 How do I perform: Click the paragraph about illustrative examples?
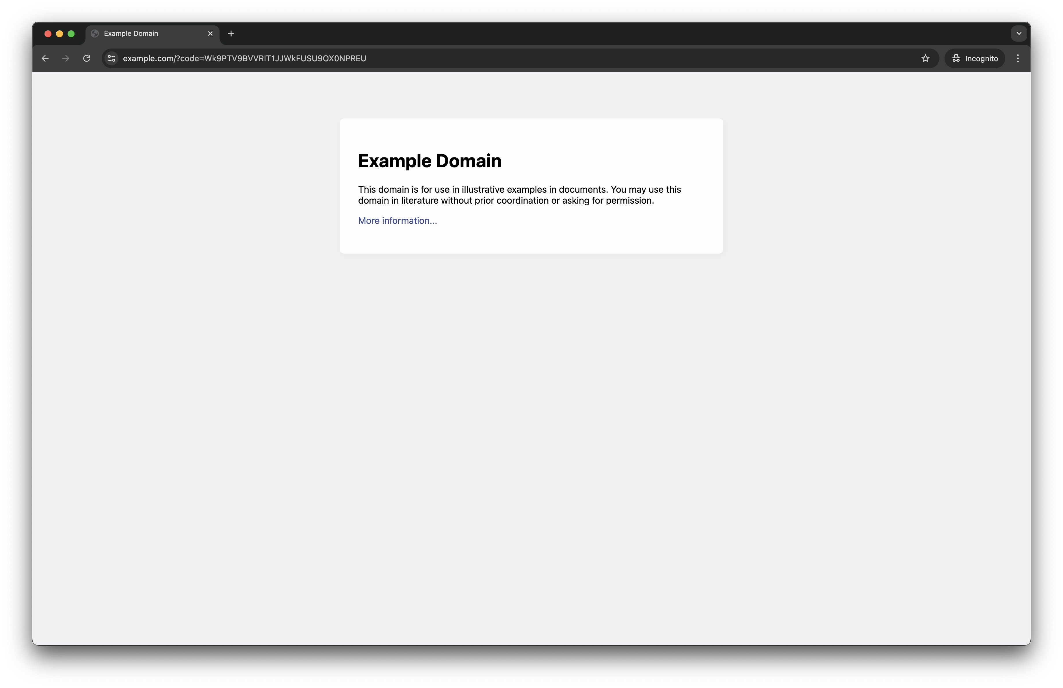click(519, 195)
